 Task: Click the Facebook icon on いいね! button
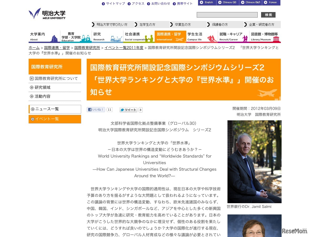click(91, 109)
